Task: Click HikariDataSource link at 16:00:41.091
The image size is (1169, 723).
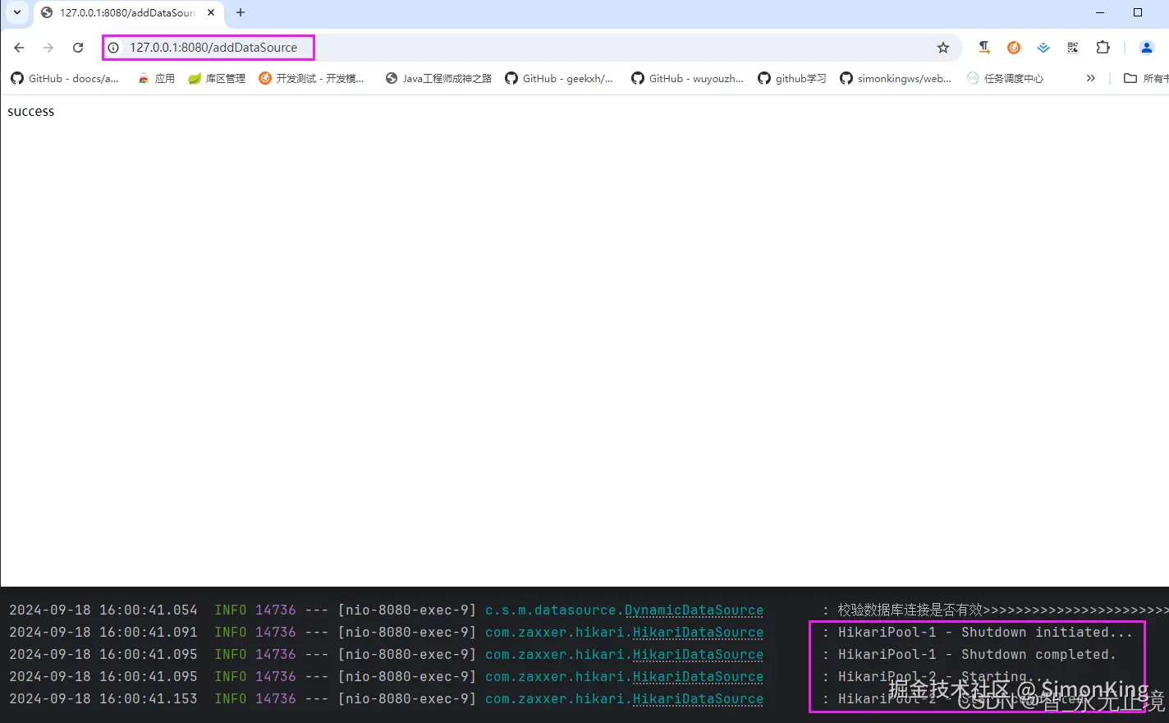Action: [x=698, y=633]
